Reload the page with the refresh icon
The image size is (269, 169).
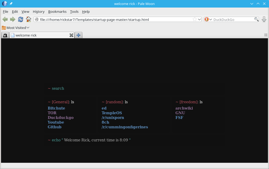tap(21, 19)
